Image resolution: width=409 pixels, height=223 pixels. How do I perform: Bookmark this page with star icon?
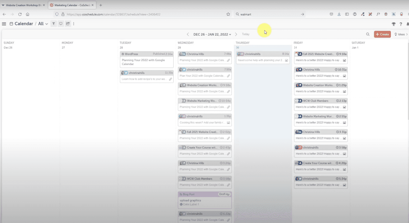click(228, 14)
